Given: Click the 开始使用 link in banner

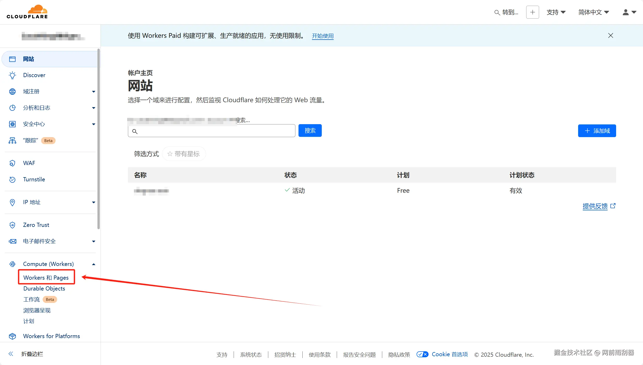Looking at the screenshot, I should 323,36.
